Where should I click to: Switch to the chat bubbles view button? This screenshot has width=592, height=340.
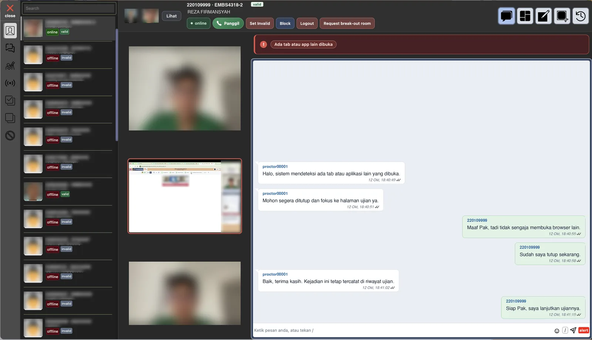tap(507, 16)
